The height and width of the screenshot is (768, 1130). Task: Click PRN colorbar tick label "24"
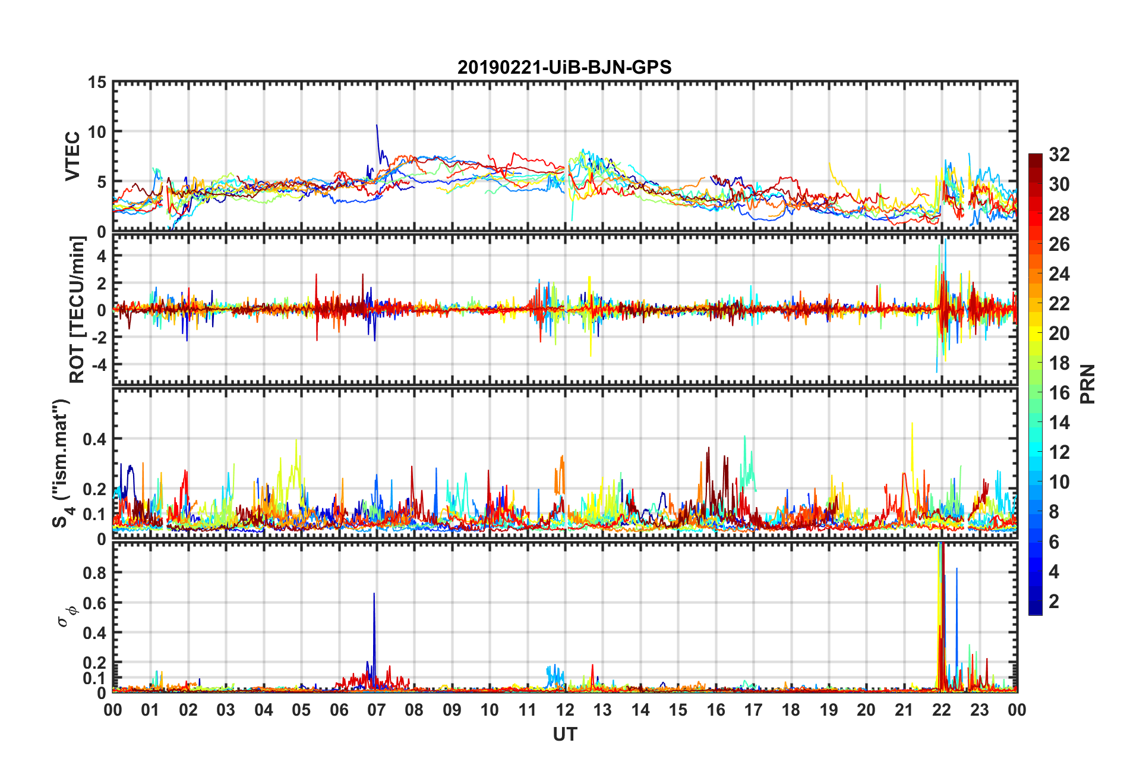point(1059,273)
